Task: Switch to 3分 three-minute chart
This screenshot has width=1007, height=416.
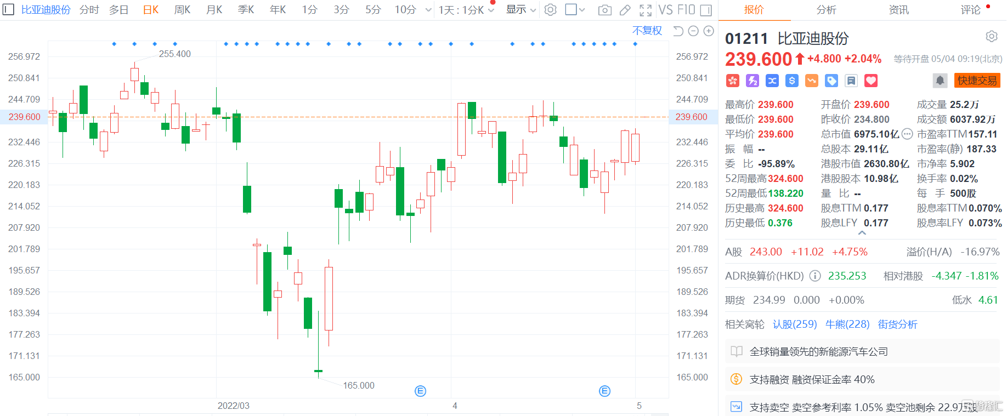Action: coord(341,10)
